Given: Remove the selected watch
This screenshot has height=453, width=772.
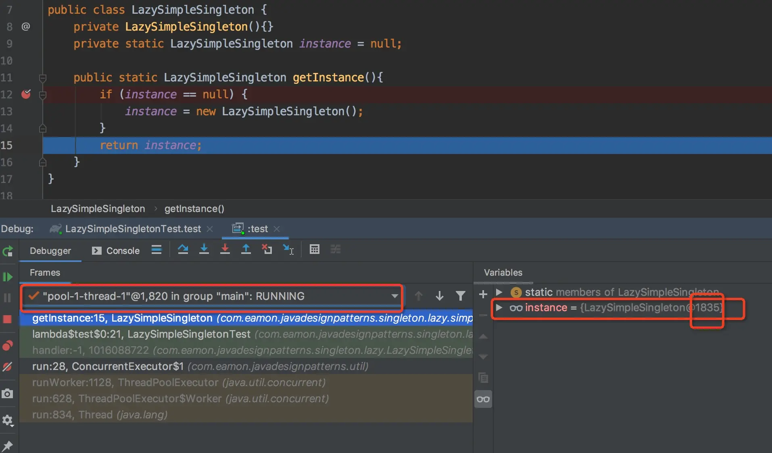Looking at the screenshot, I should coord(483,315).
